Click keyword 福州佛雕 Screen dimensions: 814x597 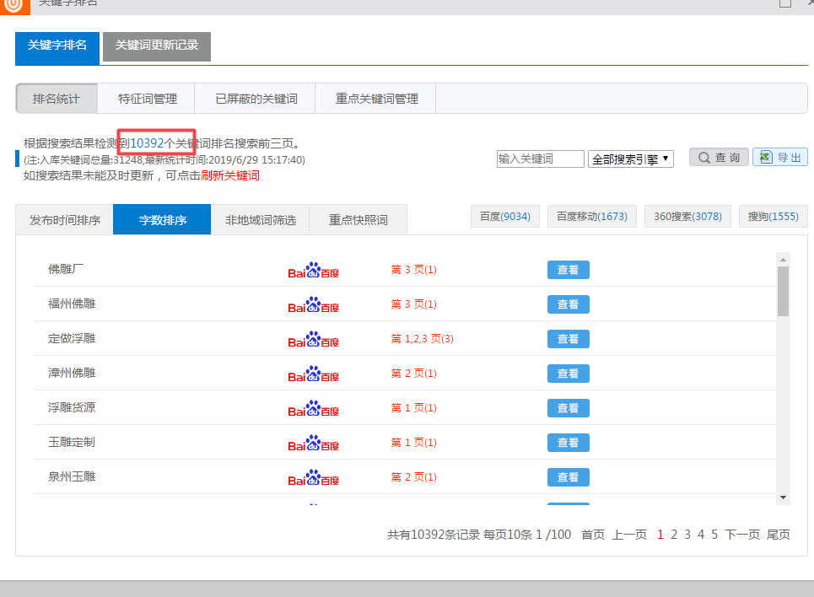pyautogui.click(x=72, y=304)
